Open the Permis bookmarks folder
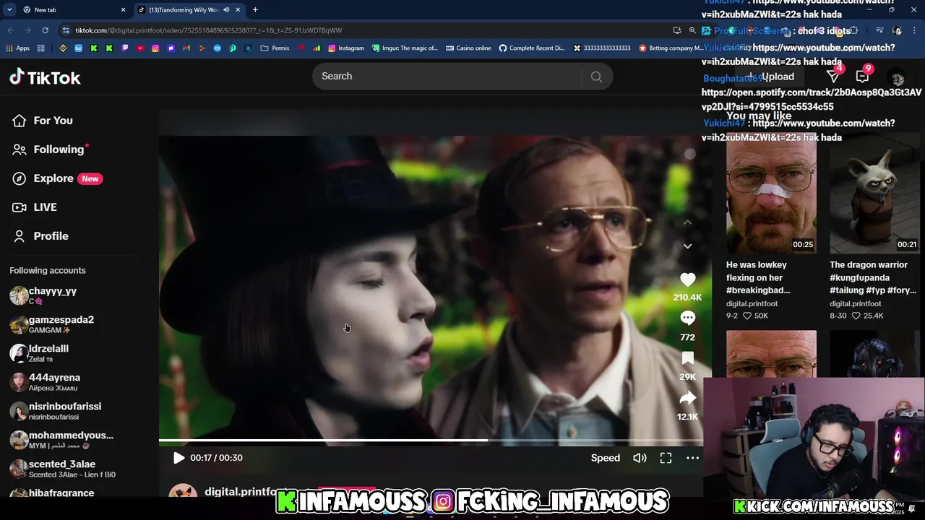This screenshot has width=925, height=520. (x=275, y=48)
